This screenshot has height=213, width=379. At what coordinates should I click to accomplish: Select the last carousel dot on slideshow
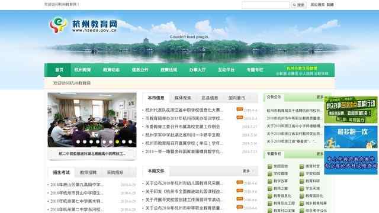[x=130, y=142]
